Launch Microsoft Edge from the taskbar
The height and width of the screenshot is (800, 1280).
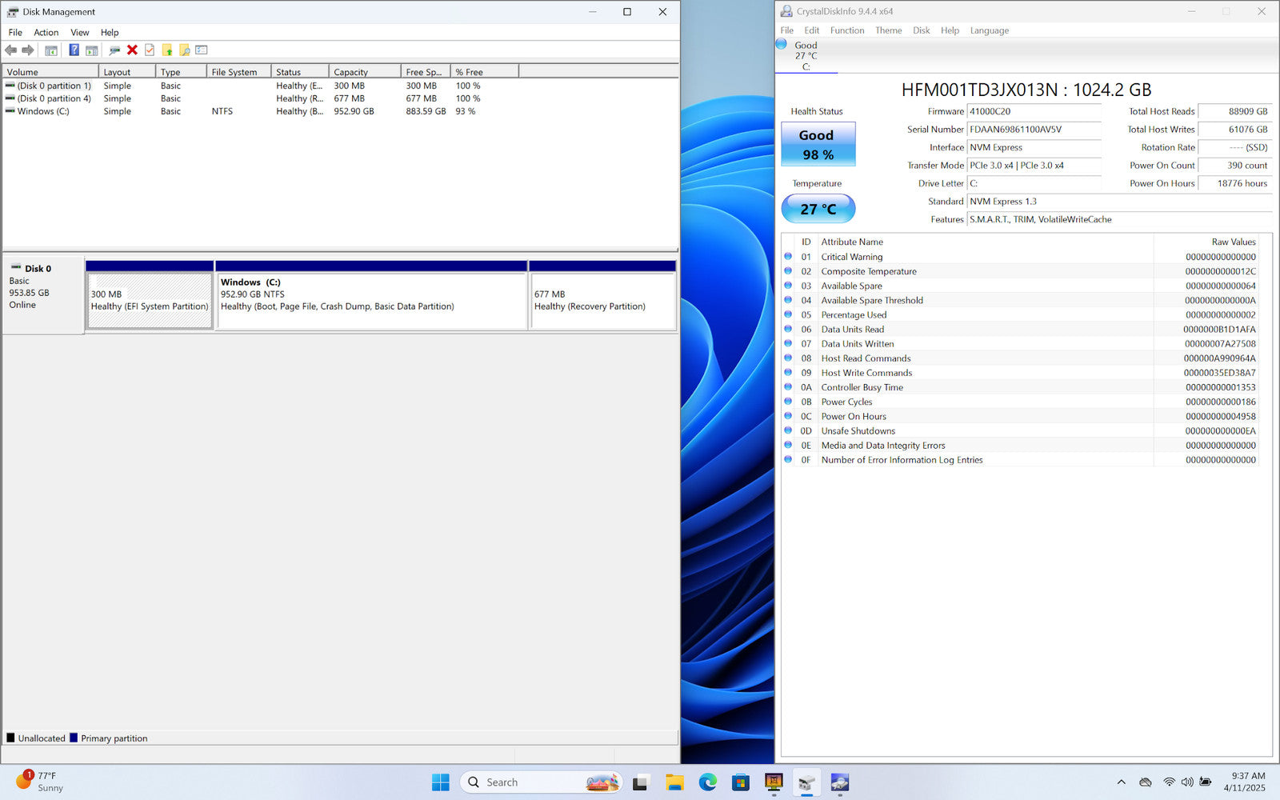[708, 782]
